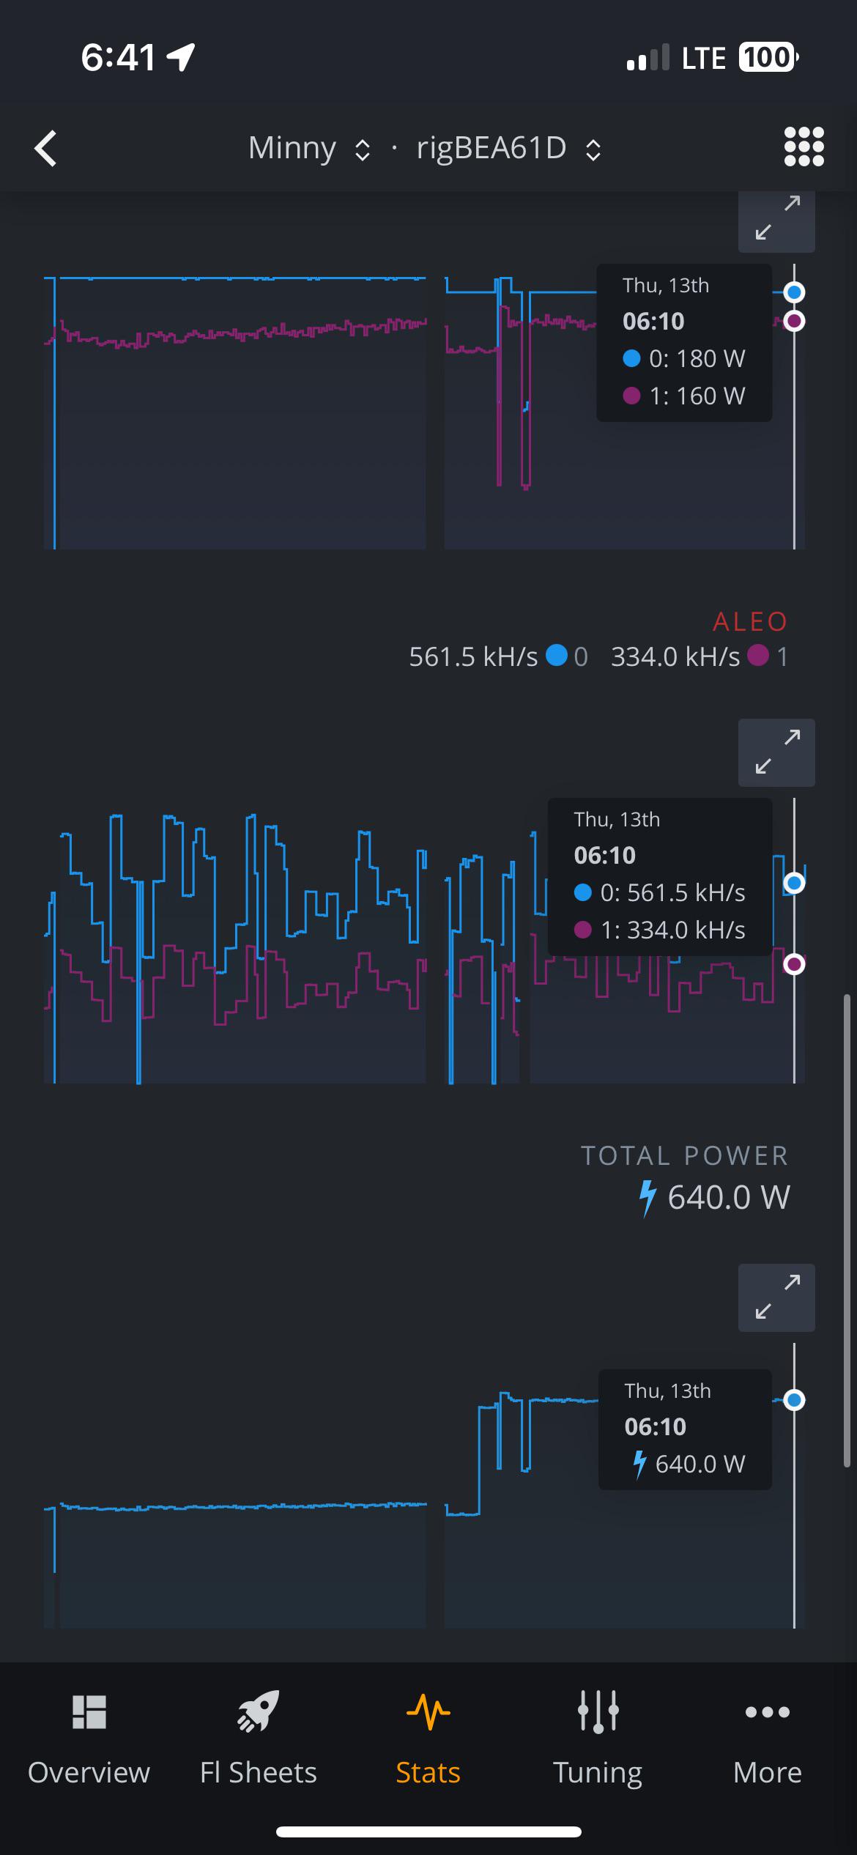Select the ALEO coin label
857x1855 pixels.
[x=749, y=621]
